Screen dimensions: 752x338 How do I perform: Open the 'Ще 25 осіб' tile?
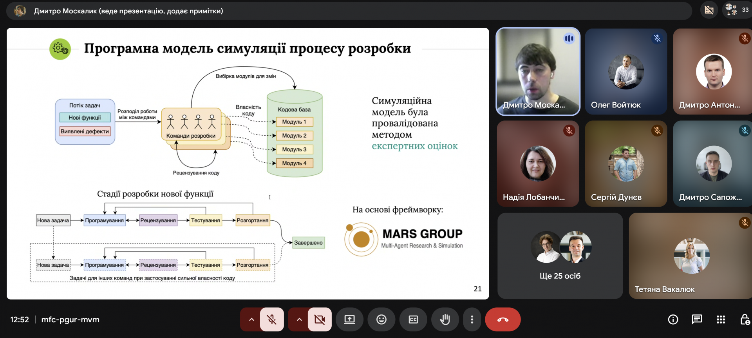click(x=560, y=256)
